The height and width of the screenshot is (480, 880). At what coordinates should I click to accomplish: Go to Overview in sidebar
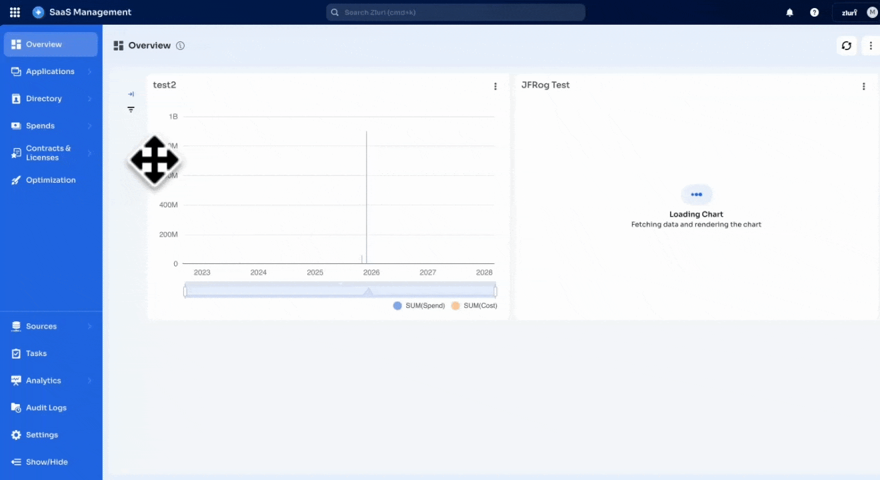(x=51, y=44)
